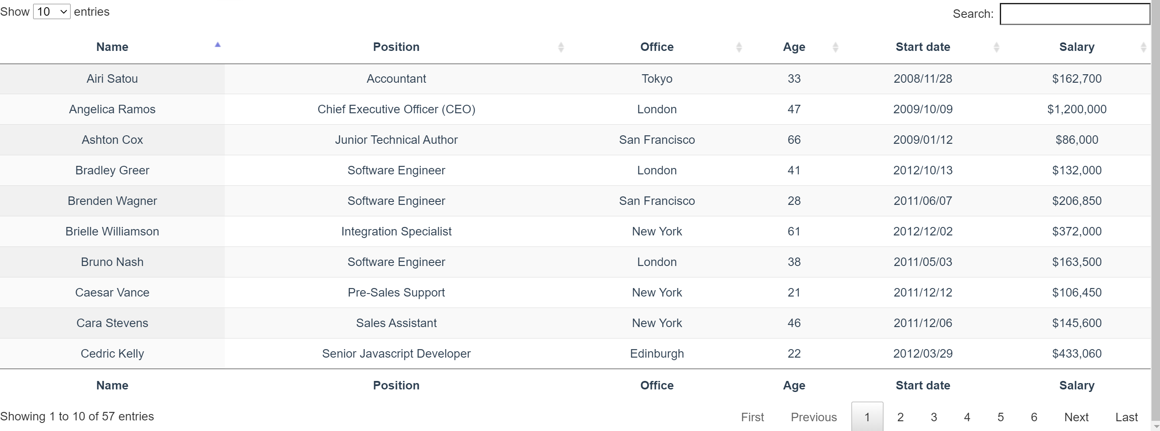Focus the Search input field

[1075, 14]
